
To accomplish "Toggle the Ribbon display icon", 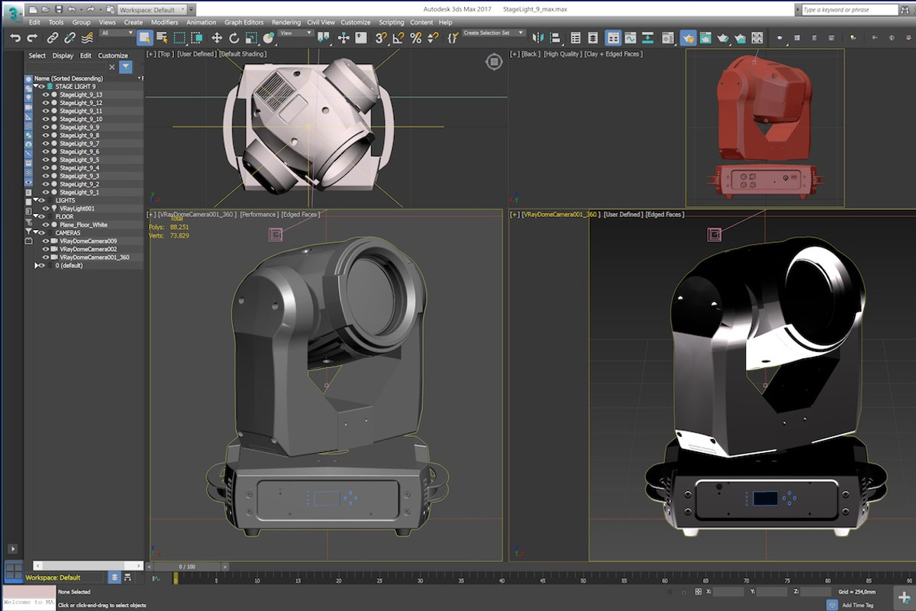I will pos(613,37).
